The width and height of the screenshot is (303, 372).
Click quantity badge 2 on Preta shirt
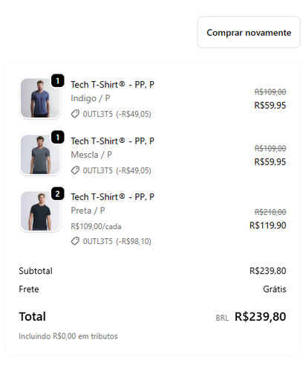(58, 193)
